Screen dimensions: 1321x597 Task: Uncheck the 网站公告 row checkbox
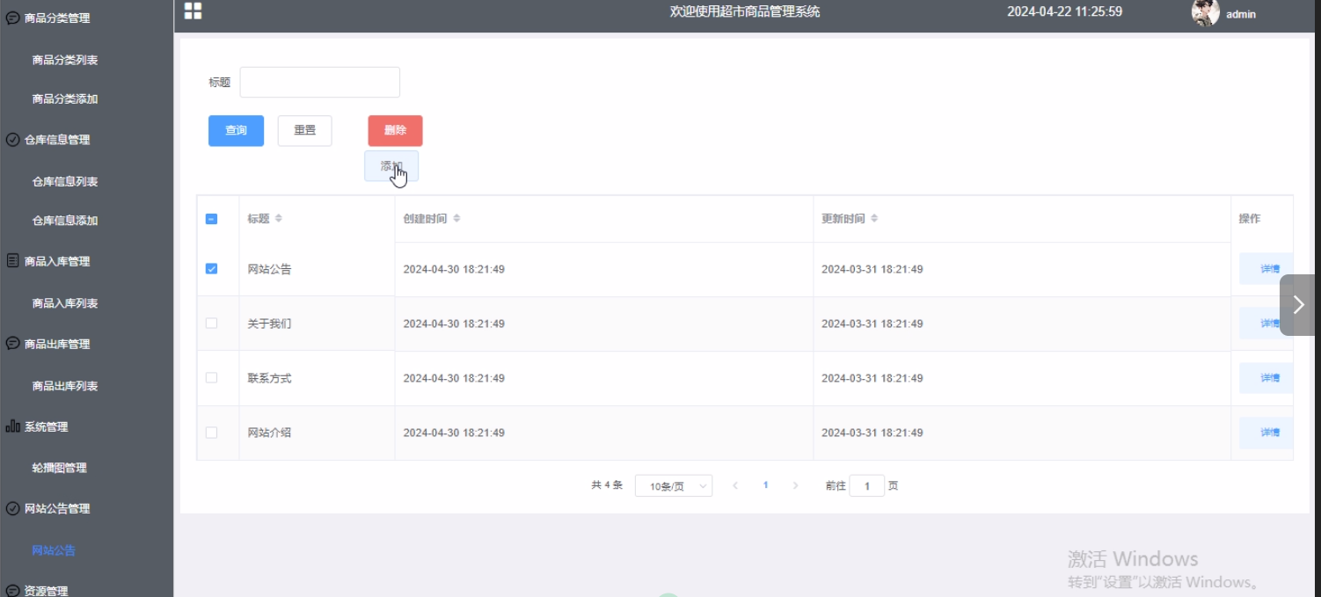click(x=211, y=269)
